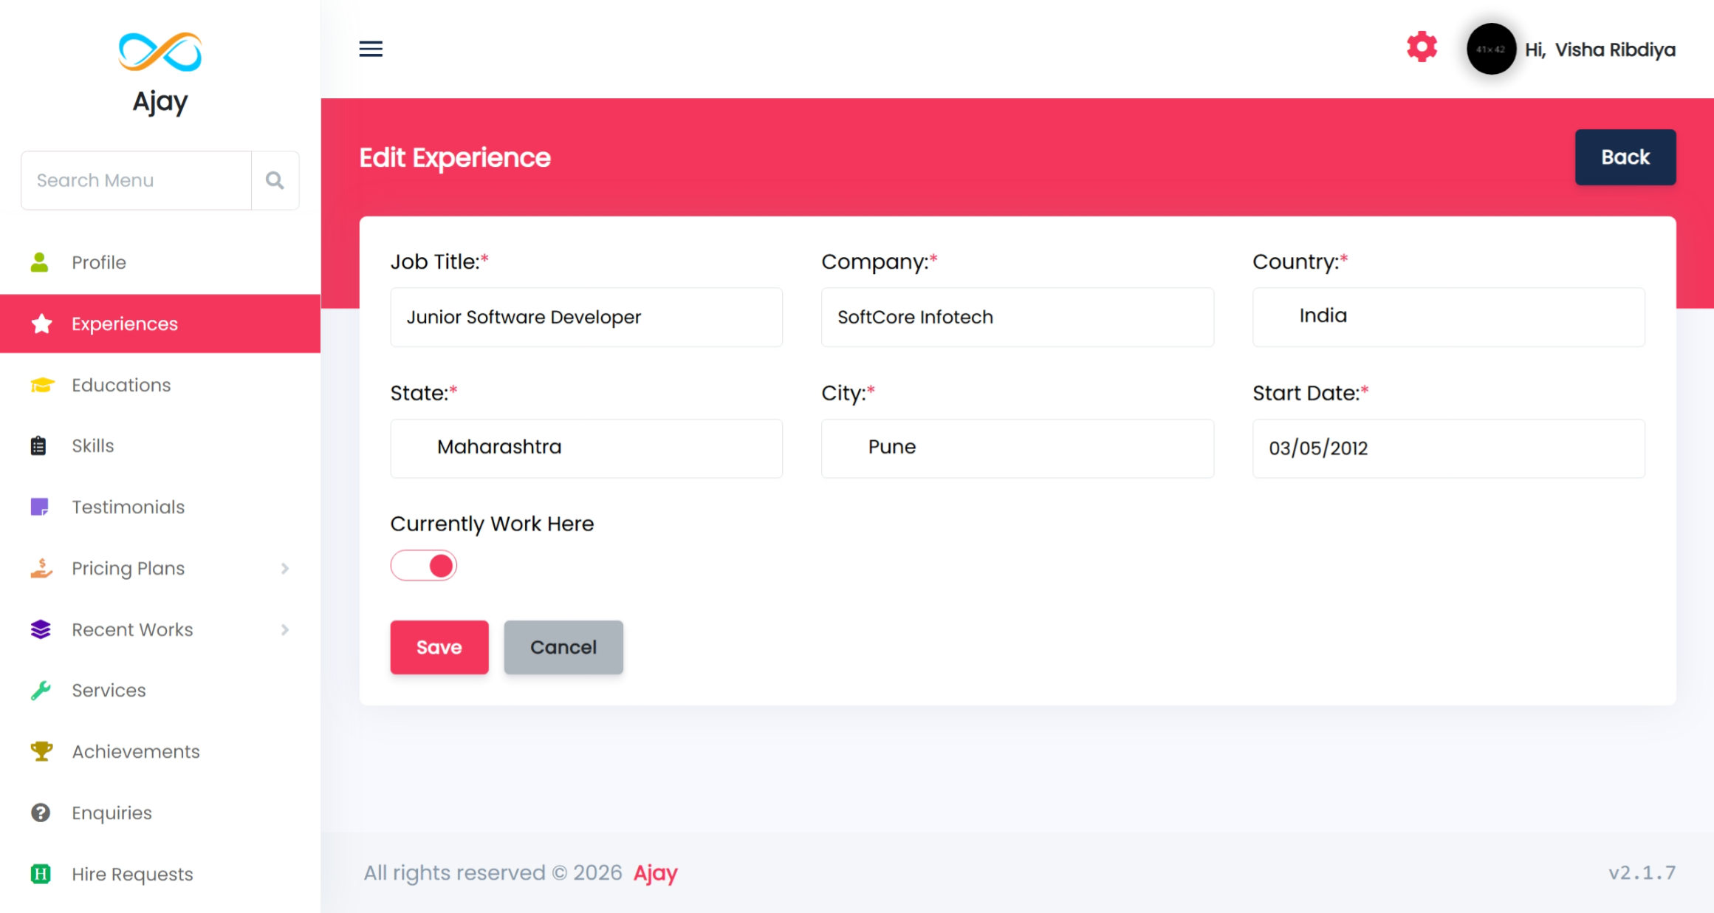Click the search magnifier icon
This screenshot has height=913, width=1714.
click(275, 180)
